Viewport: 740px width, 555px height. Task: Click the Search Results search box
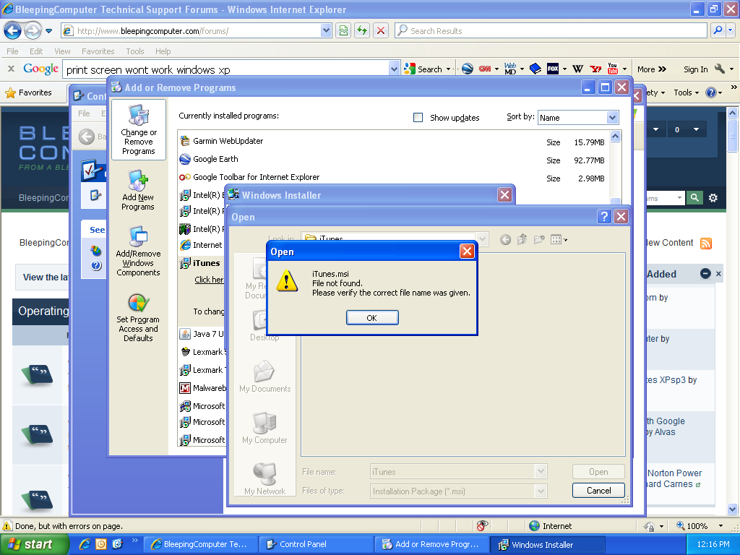550,30
